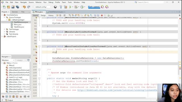Click the Find Selection magnifier icon
This screenshot has width=182, height=102.
70,15
